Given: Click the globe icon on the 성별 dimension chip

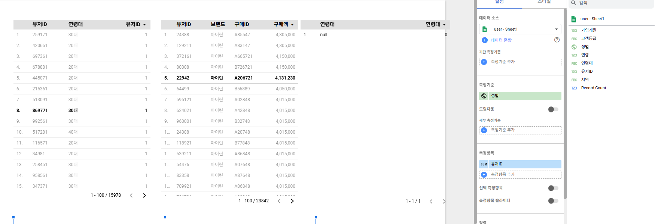Looking at the screenshot, I should 484,96.
